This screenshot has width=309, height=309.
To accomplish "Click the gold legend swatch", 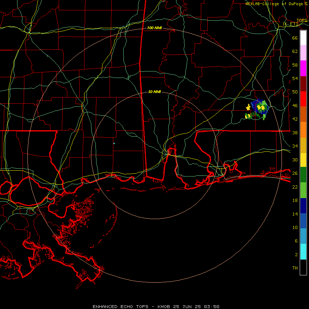I will 303,145.
